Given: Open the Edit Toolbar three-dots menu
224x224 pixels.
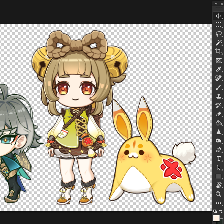Looking at the screenshot, I should (218, 203).
